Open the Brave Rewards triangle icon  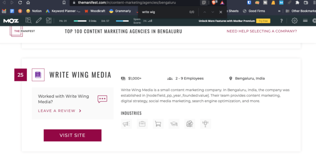222,3
